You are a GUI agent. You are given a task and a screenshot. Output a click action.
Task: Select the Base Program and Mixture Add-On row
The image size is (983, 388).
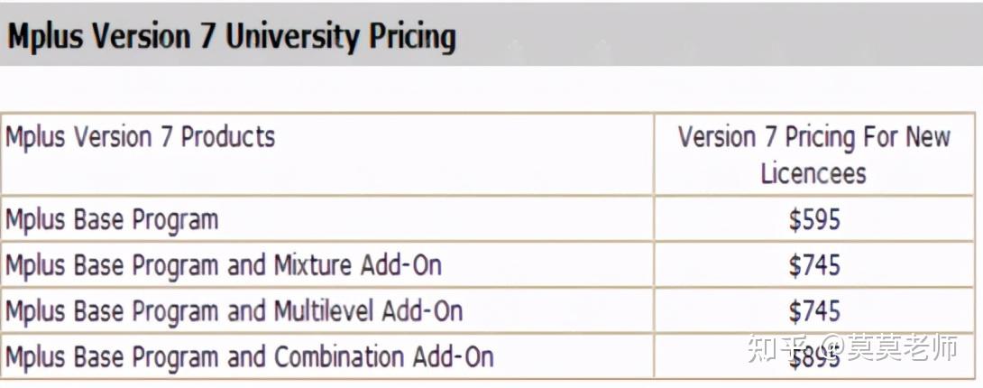click(x=224, y=265)
